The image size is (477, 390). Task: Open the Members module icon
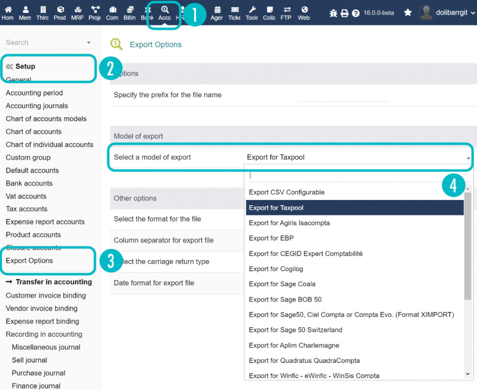(x=25, y=12)
